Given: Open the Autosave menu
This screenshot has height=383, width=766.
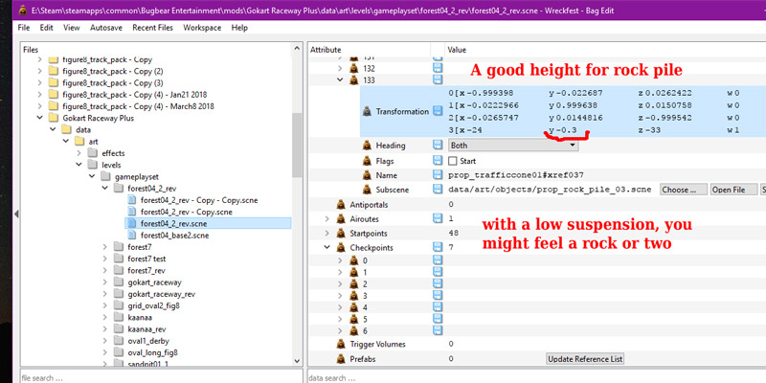Looking at the screenshot, I should click(106, 28).
